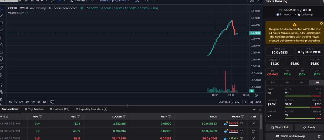Open the go to date calendar icon
Screen dimensions: 324x140
tap(52, 102)
